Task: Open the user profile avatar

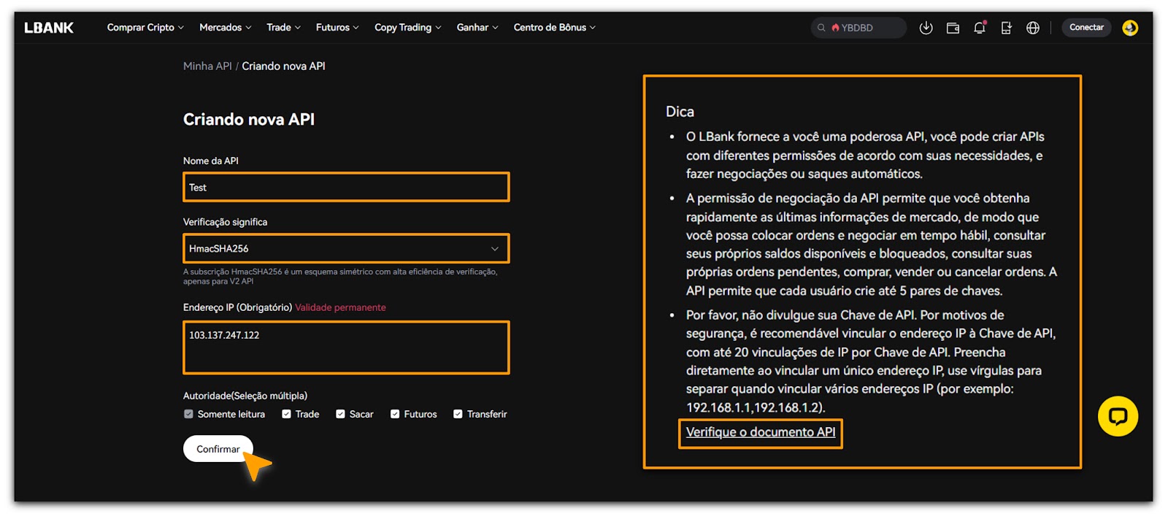Action: coord(1129,28)
